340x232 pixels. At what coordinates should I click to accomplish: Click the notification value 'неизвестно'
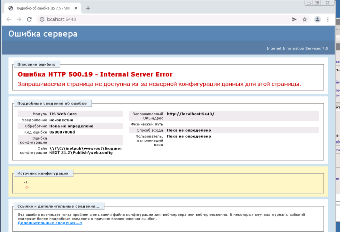click(61, 120)
